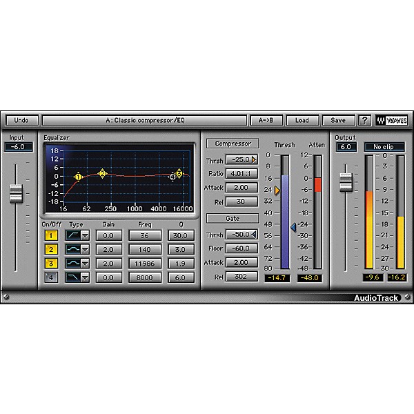
Task: Click band 2 Q field 3.0
Action: 181,249
